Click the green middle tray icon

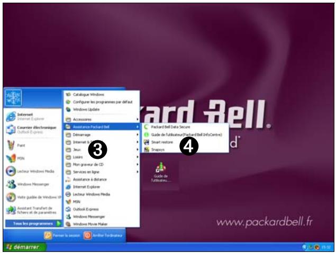[x=311, y=247]
